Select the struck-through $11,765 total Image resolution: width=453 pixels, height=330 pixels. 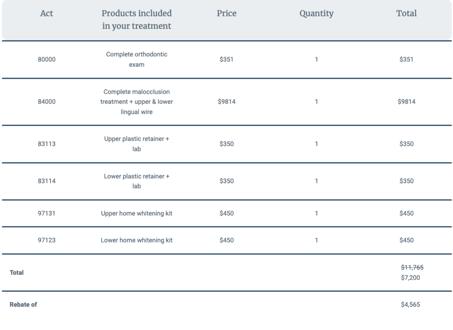pos(412,267)
